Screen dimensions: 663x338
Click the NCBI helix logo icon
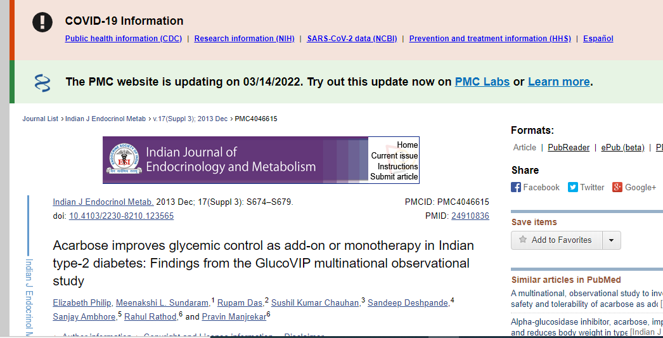coord(42,82)
